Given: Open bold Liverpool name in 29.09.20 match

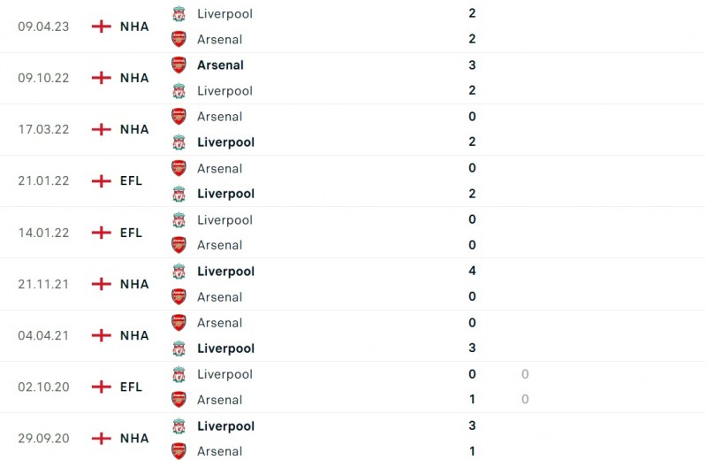Looking at the screenshot, I should [x=225, y=425].
